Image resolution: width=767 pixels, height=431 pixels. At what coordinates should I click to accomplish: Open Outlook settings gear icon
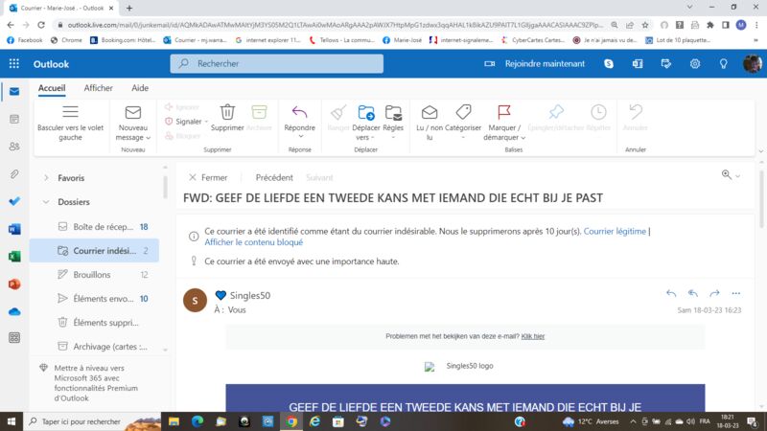click(x=695, y=64)
